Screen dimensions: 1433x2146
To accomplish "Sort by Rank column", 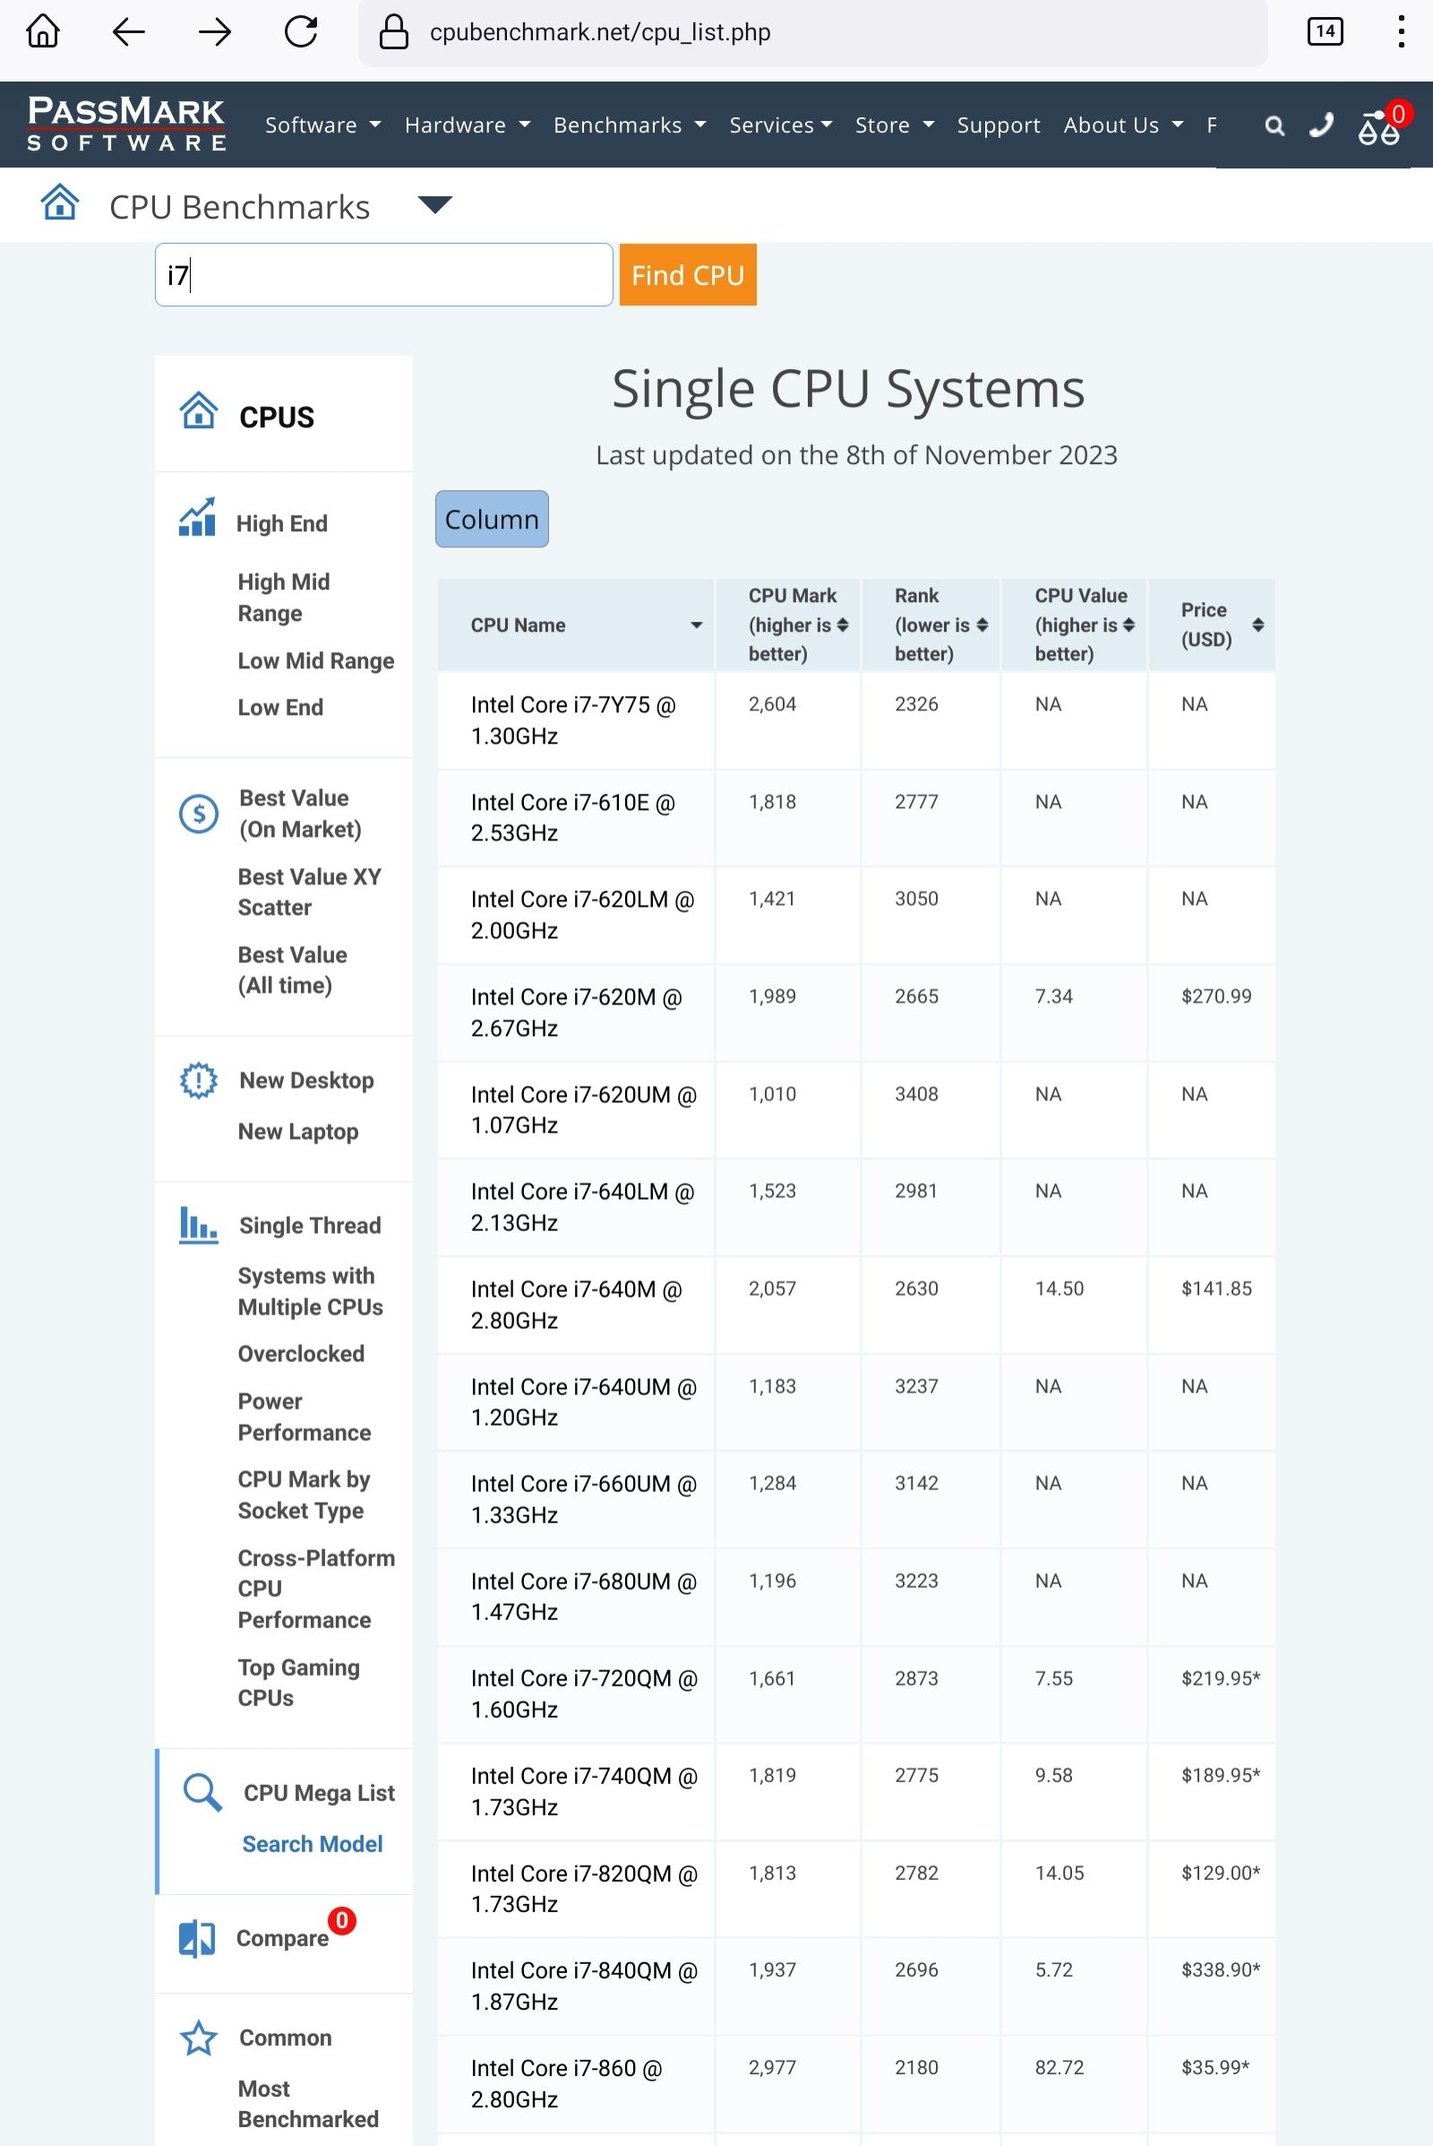I will [931, 625].
